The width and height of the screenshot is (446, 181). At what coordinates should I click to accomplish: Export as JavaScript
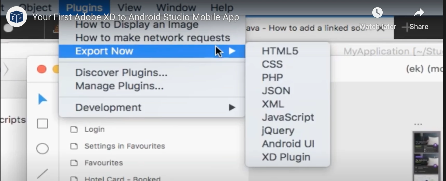288,117
